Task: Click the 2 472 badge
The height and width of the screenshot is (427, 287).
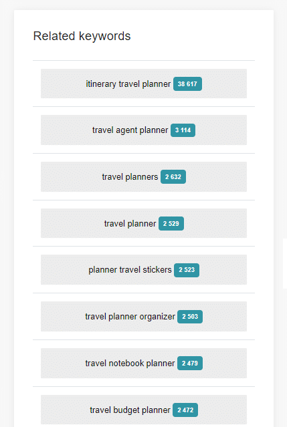Action: [185, 410]
